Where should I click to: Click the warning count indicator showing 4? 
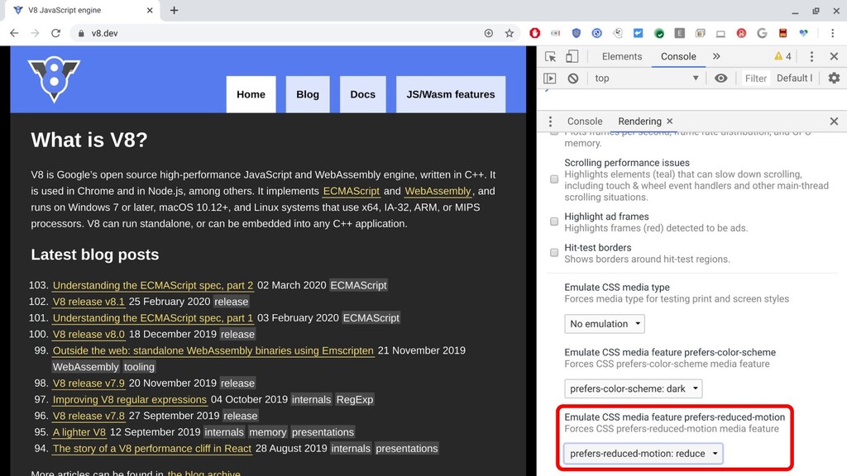782,57
